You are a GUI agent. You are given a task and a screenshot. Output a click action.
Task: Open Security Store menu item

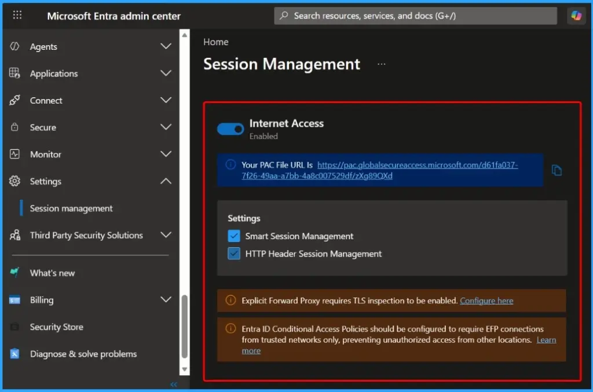coord(56,327)
